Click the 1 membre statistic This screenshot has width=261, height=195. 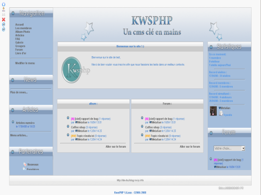[215, 58]
